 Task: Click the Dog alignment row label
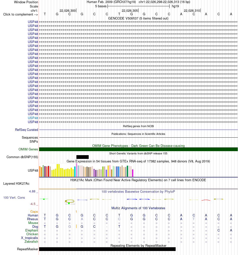click(35, 226)
